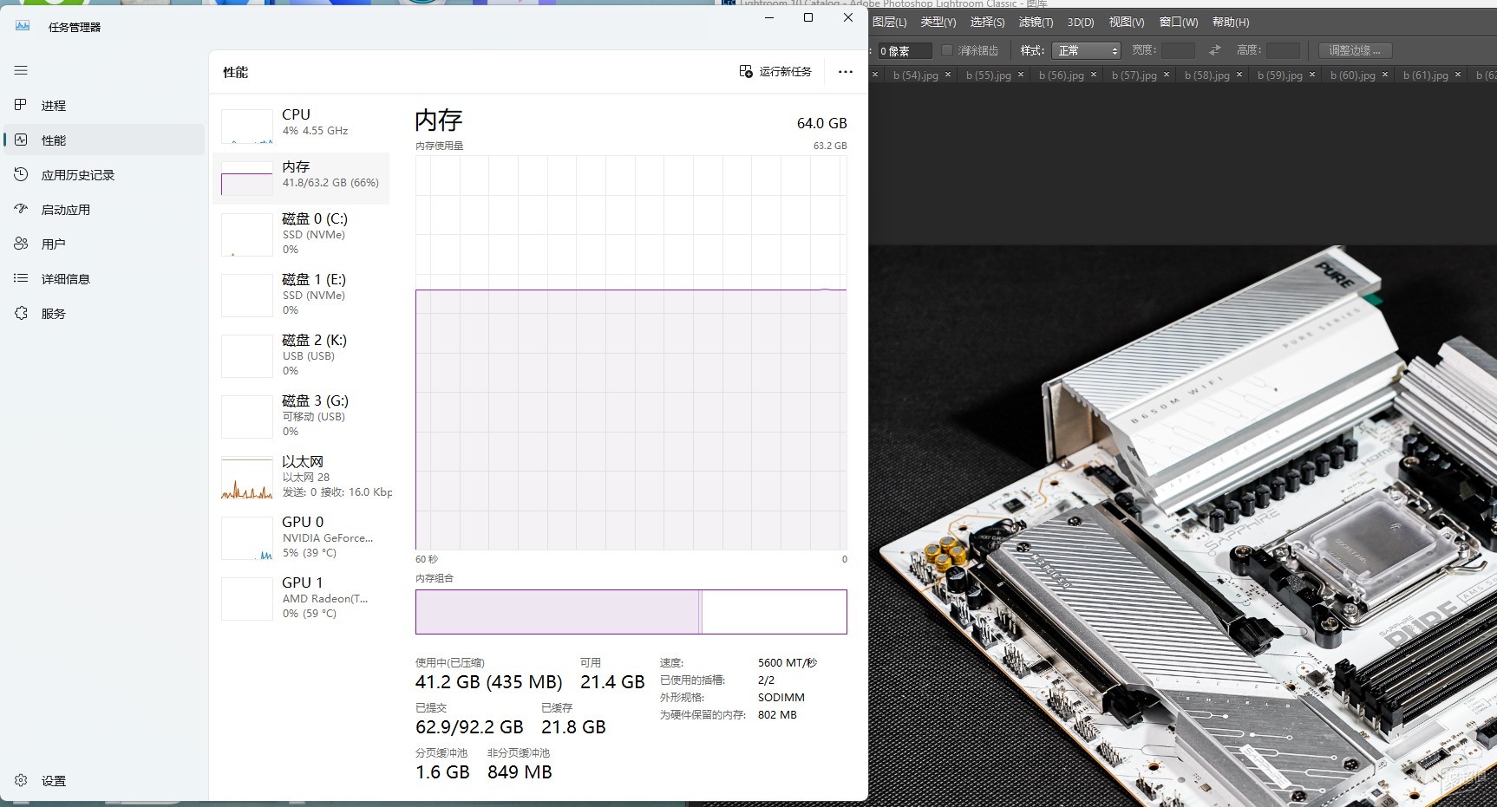Open Photoshop 类型(Y) menu
This screenshot has height=807, width=1497.
[x=938, y=23]
